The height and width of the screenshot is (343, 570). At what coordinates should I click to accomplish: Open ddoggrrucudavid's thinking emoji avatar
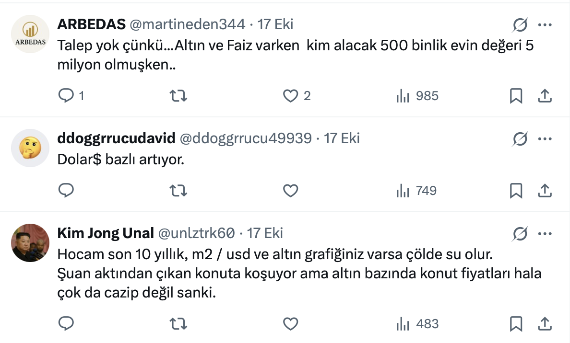click(30, 148)
